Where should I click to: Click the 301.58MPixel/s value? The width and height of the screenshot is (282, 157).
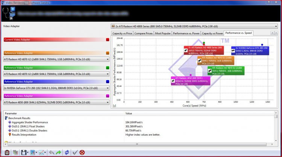(134, 126)
